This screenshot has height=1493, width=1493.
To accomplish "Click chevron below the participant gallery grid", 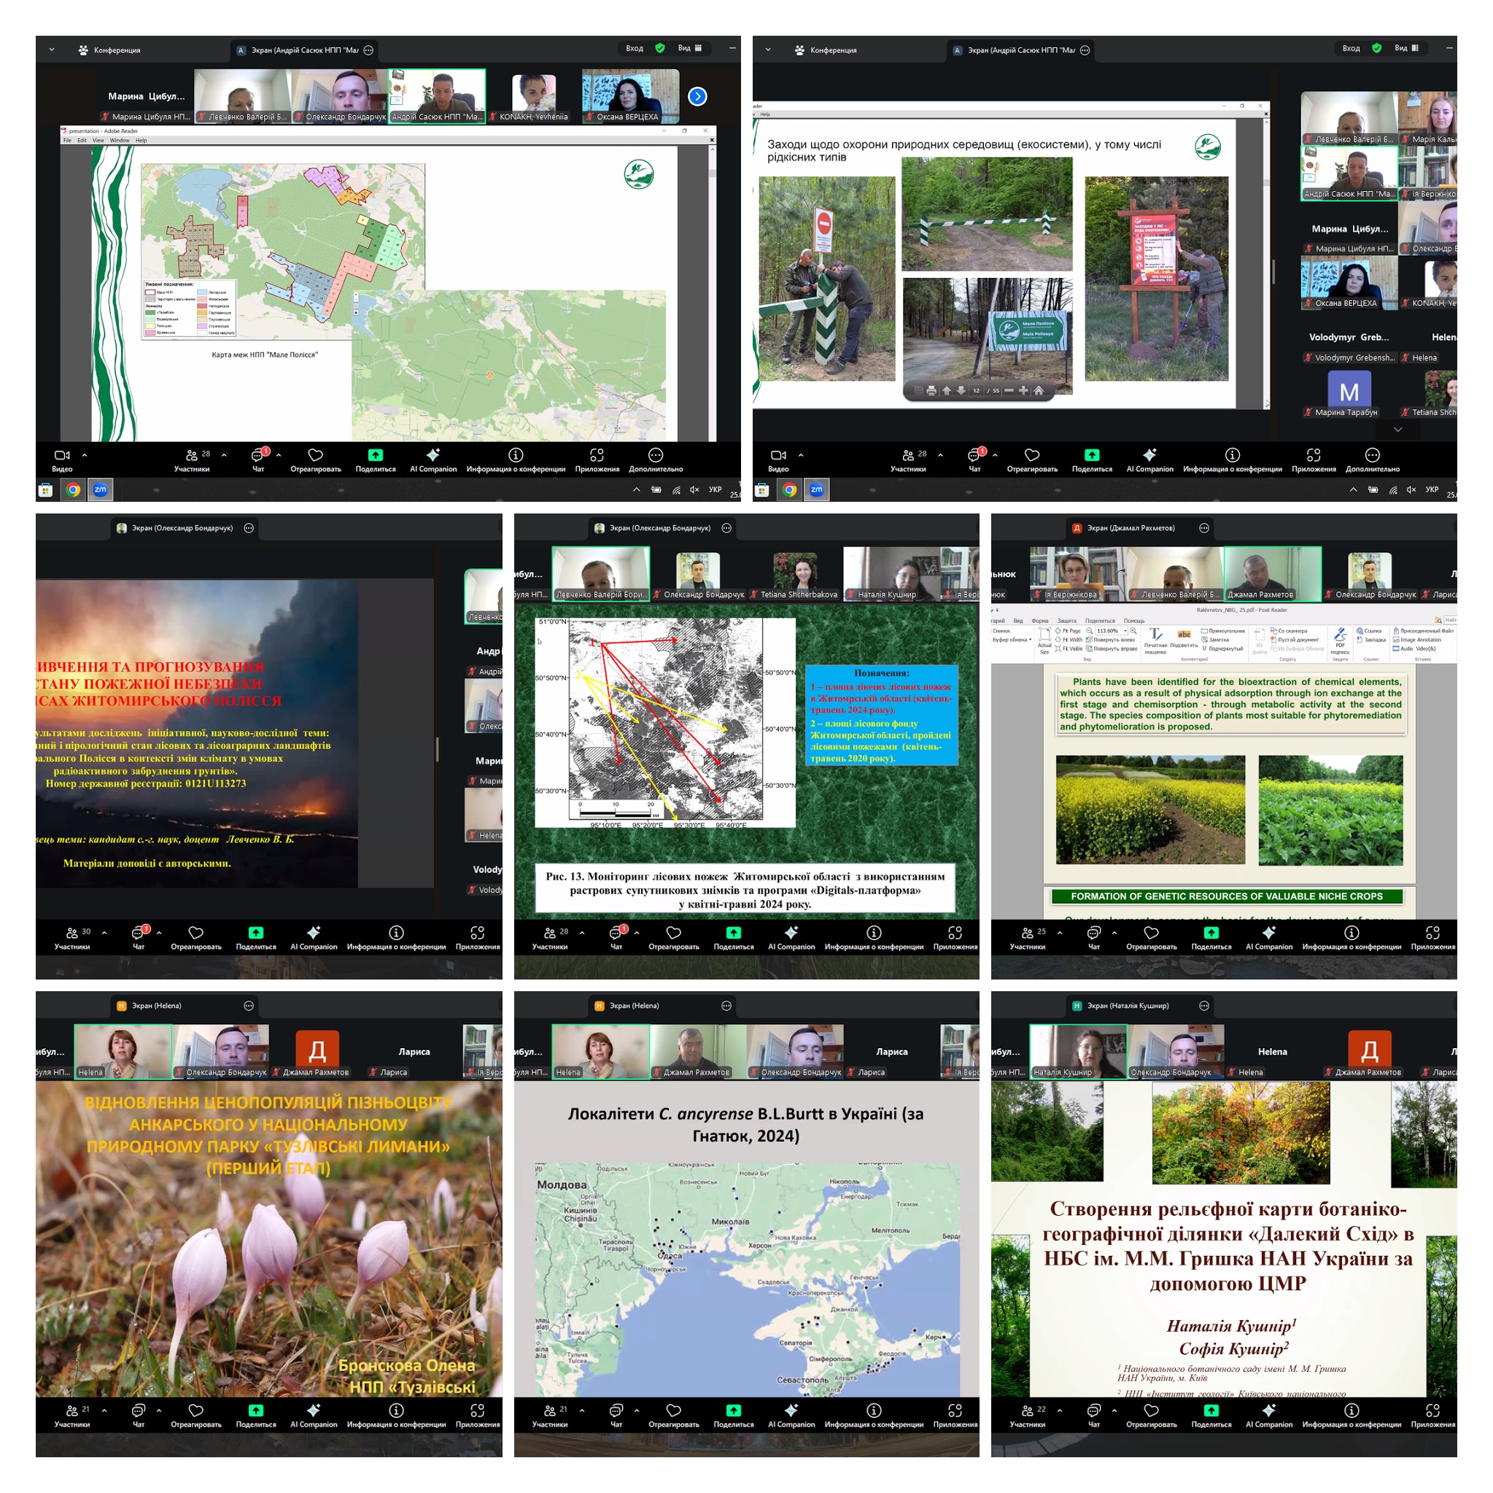I will pos(1397,430).
